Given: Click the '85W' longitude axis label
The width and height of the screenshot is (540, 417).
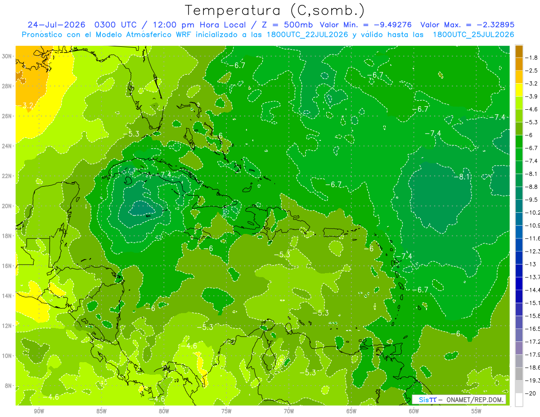Looking at the screenshot, I should tap(101, 411).
